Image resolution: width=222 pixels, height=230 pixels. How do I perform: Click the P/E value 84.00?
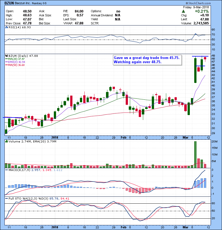79,11
